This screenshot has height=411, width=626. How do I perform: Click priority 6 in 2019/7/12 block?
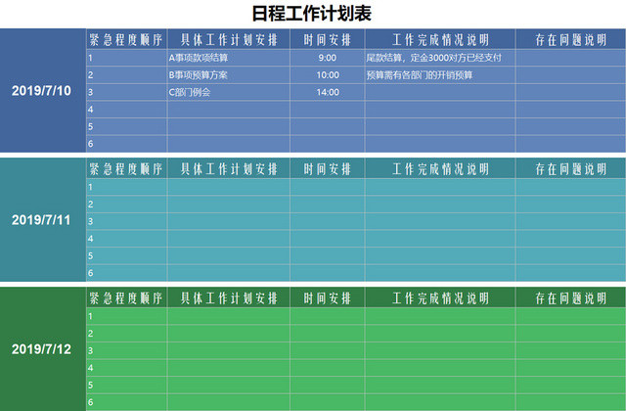[126, 402]
